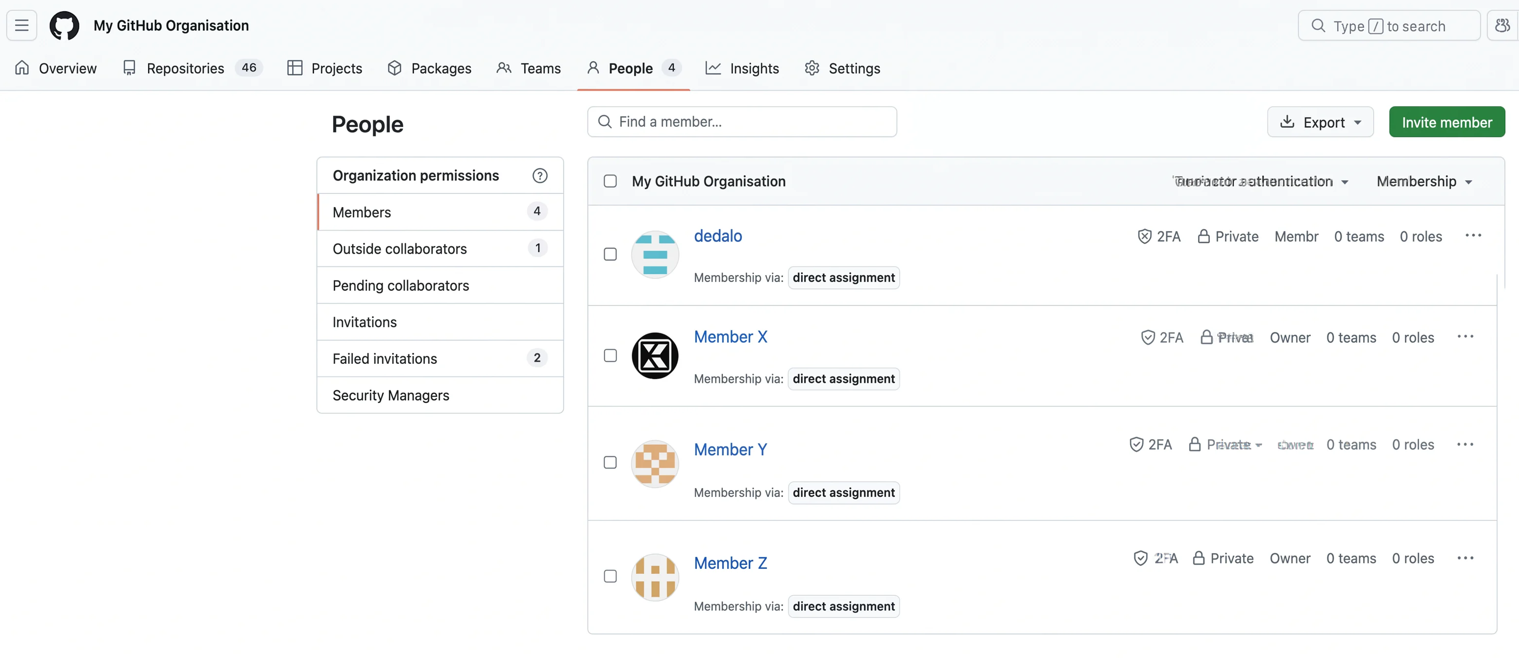
Task: Click the lock icon in dedalo's row
Action: tap(1203, 236)
